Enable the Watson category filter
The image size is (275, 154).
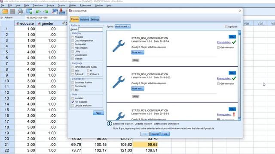[x=73, y=59]
